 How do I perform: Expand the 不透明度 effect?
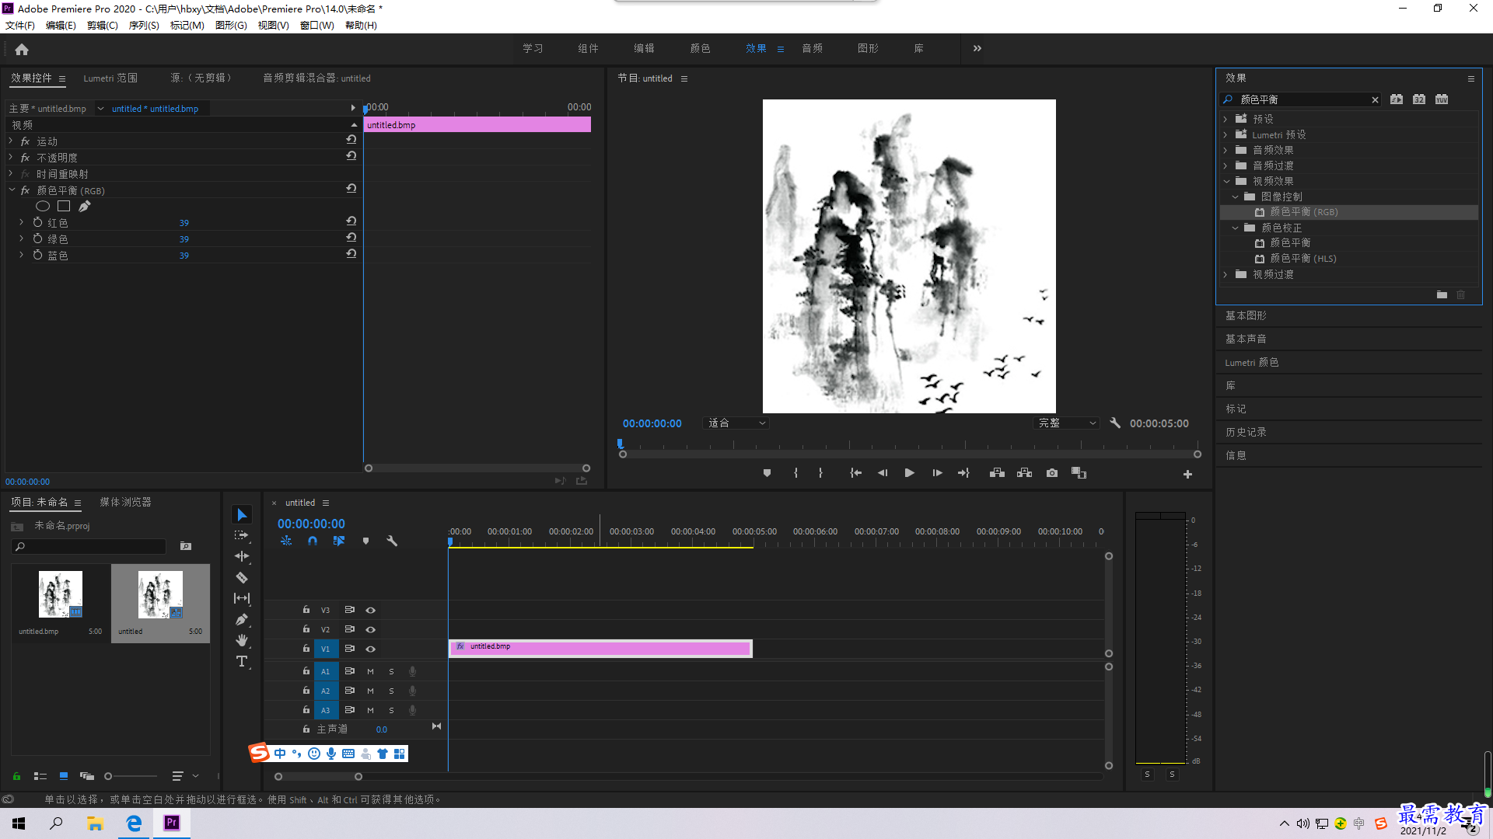11,158
